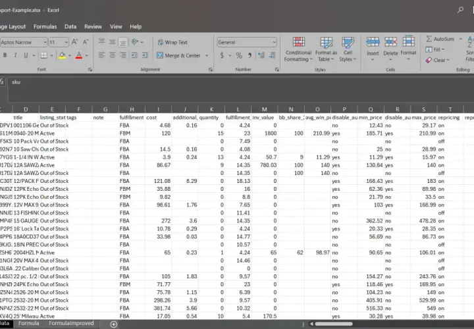The width and height of the screenshot is (474, 329).
Task: Open Help ribbon tab
Action: tap(136, 26)
